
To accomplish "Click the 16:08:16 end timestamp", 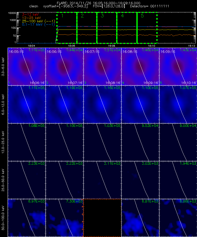I will point(113,83).
